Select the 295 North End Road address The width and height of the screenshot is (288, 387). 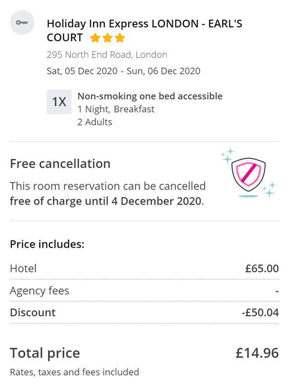pos(107,55)
